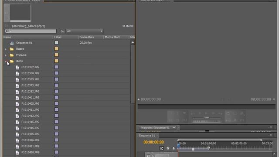279x157 pixels.
Task: Click the Видео bin label color swatch
Action: click(56, 49)
